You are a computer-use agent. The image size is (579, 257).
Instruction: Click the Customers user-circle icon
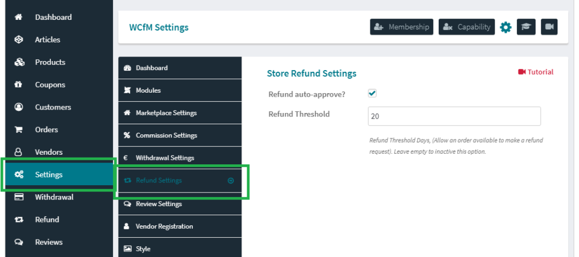[x=19, y=107]
